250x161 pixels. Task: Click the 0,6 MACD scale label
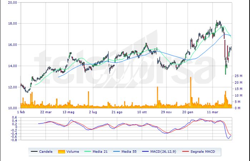point(15,117)
